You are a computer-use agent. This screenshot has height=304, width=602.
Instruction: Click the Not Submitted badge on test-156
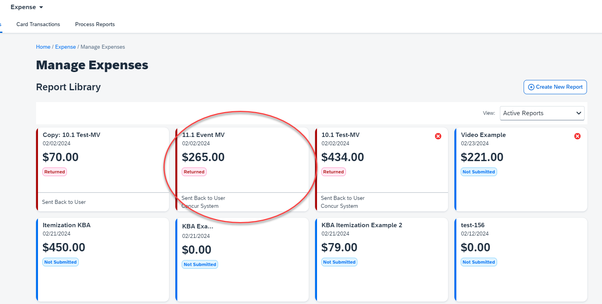click(479, 262)
